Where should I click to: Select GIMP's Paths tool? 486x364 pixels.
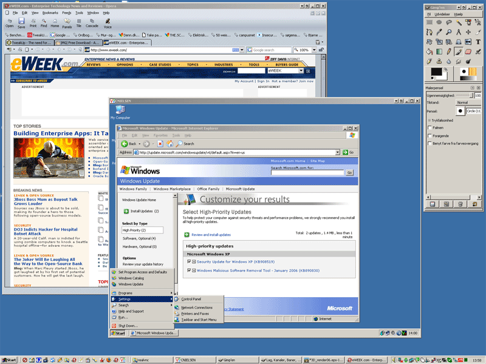coord(430,32)
